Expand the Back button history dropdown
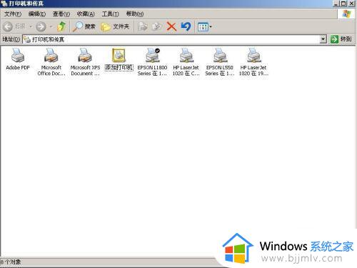 coord(31,26)
